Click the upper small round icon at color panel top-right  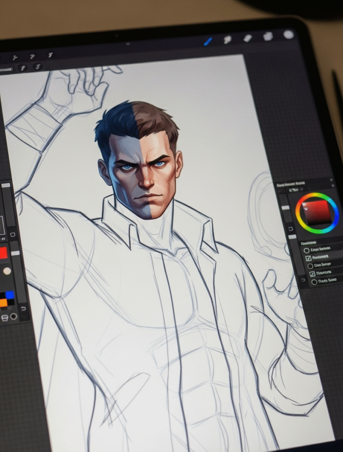tap(332, 180)
